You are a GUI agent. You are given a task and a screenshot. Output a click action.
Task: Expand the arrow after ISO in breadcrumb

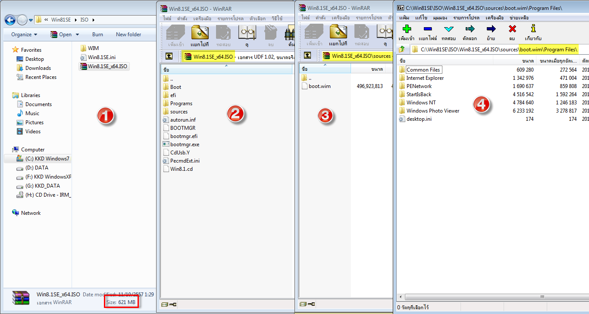point(93,19)
